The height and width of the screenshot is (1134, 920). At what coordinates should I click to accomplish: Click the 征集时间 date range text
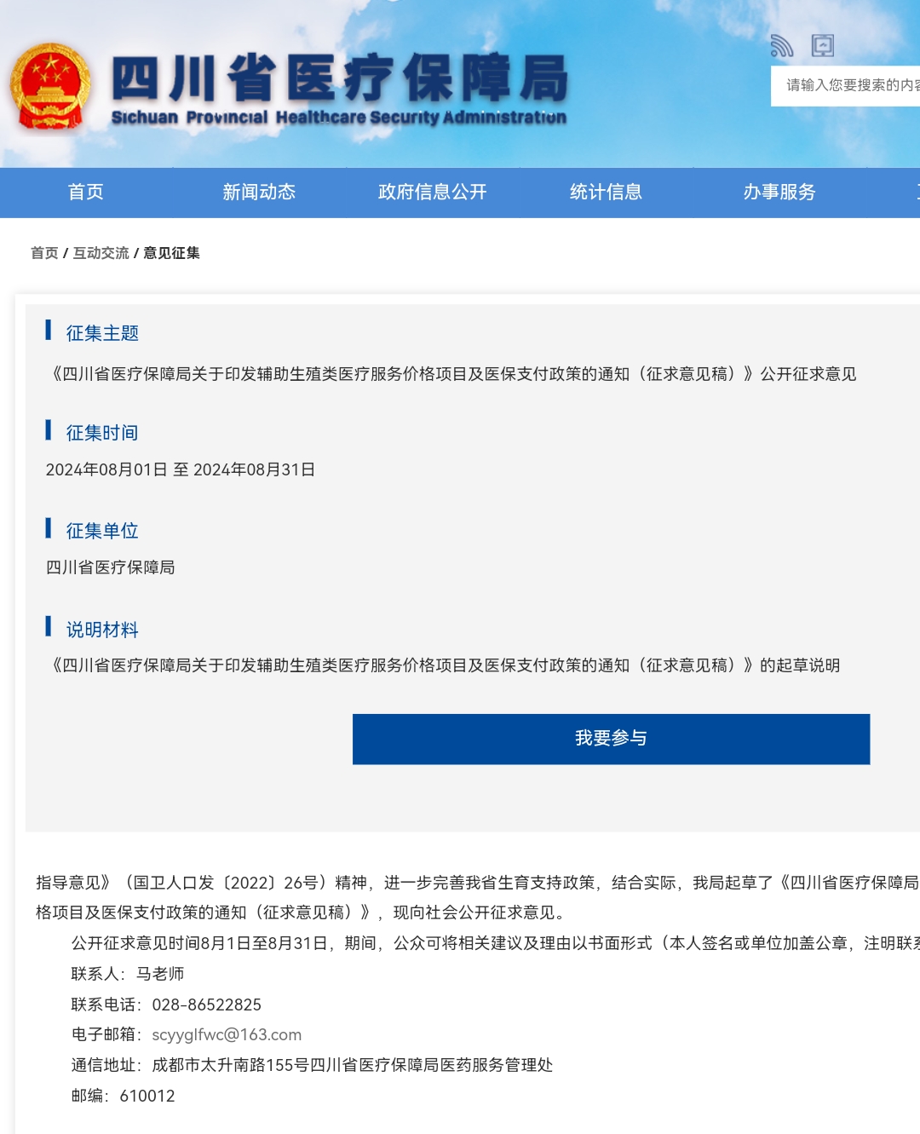[181, 469]
